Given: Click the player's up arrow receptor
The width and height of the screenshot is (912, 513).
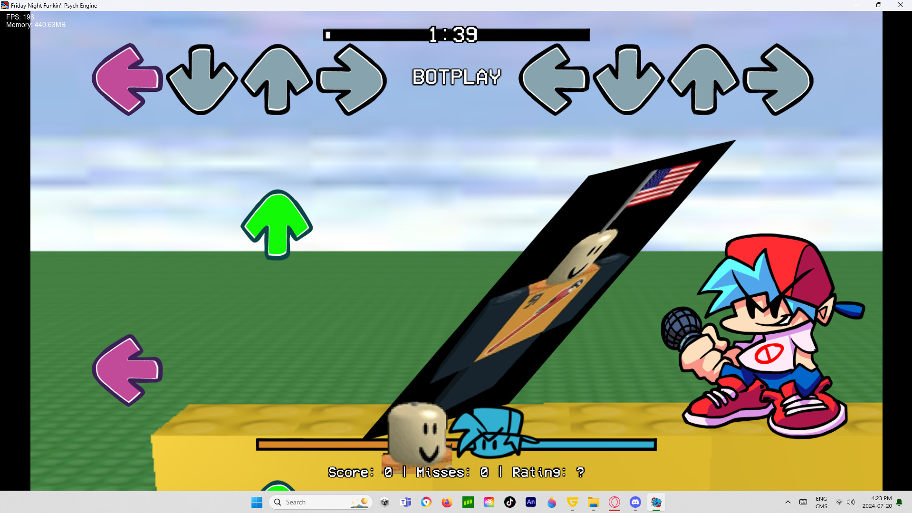Looking at the screenshot, I should pos(703,79).
